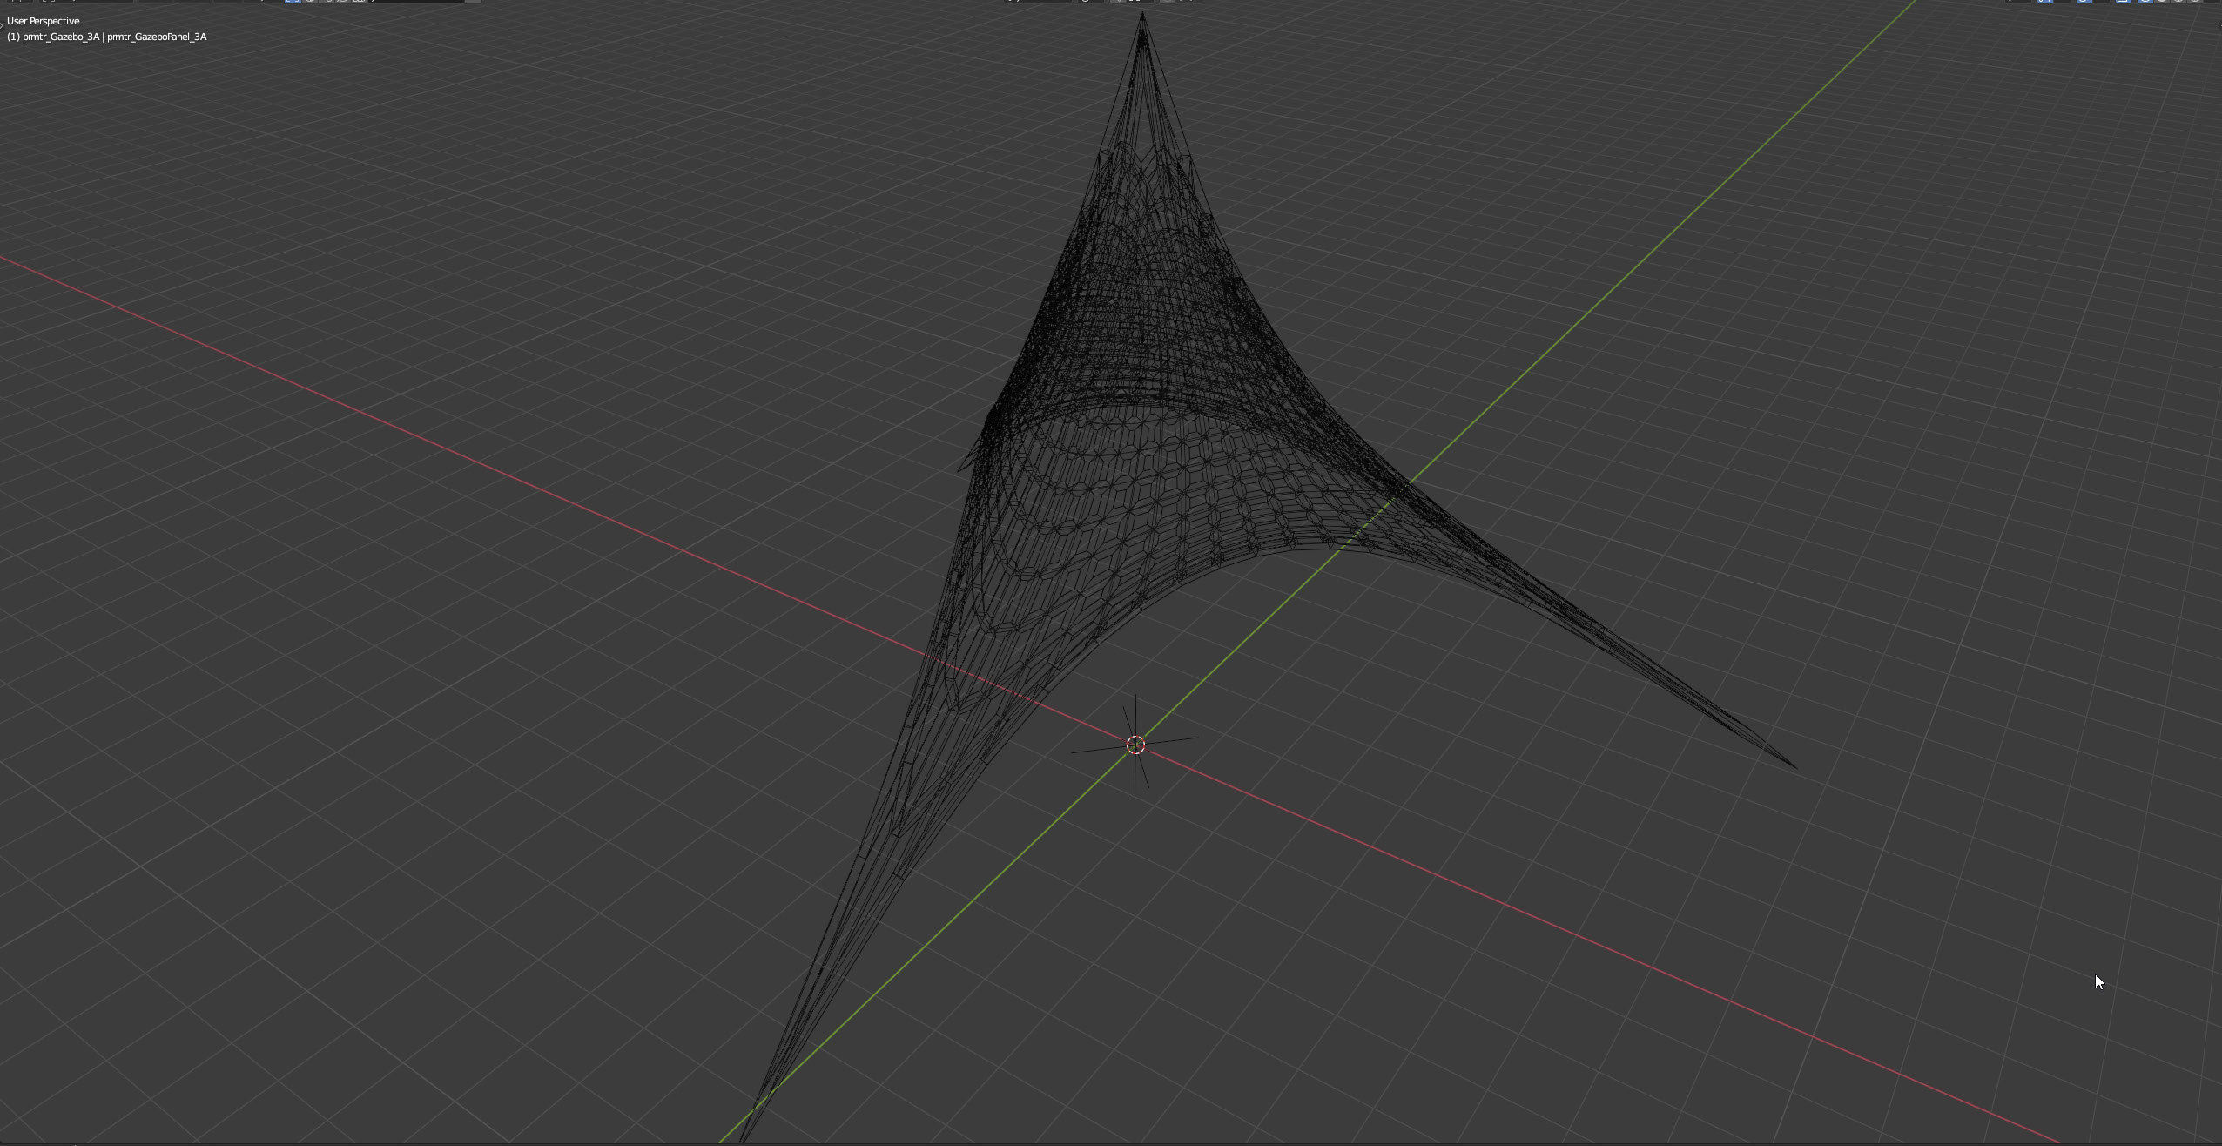Viewport: 2222px width, 1146px height.
Task: Click the 3D cursor at the world origin
Action: tap(1135, 745)
